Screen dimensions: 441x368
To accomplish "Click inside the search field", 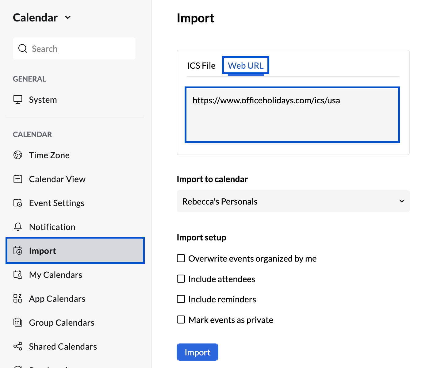I will point(74,48).
